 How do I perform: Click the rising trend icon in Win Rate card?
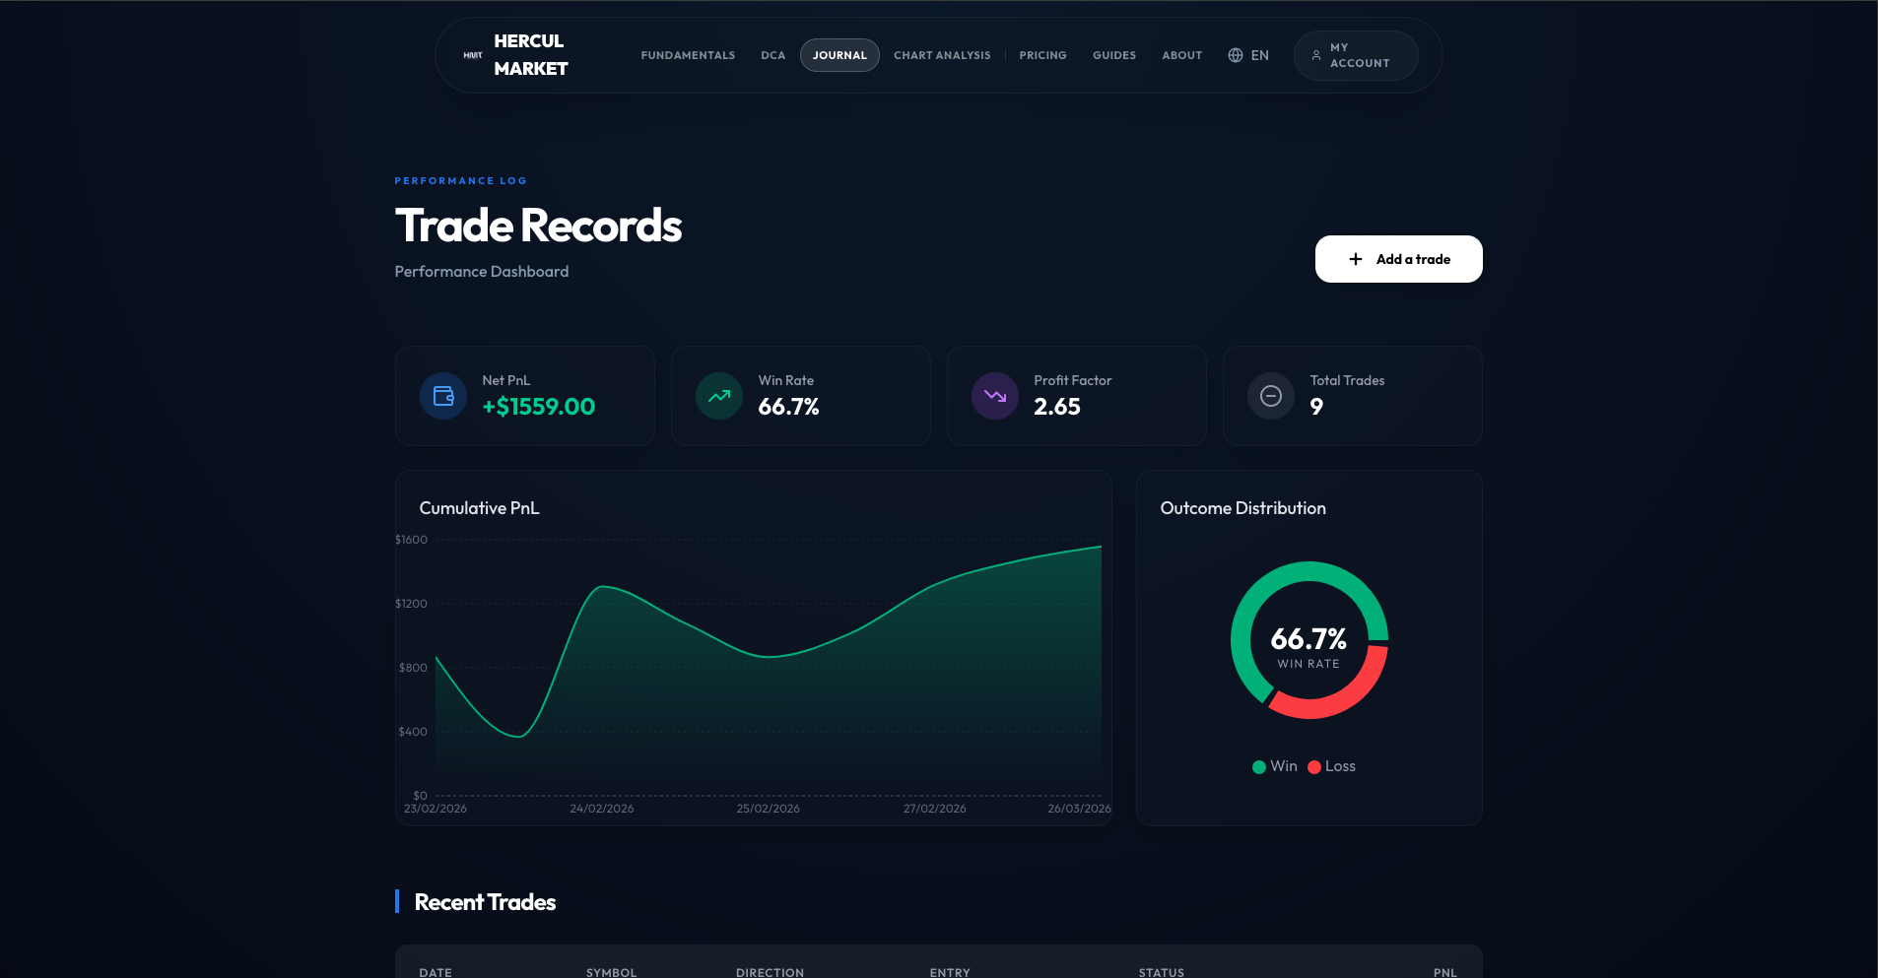719,396
